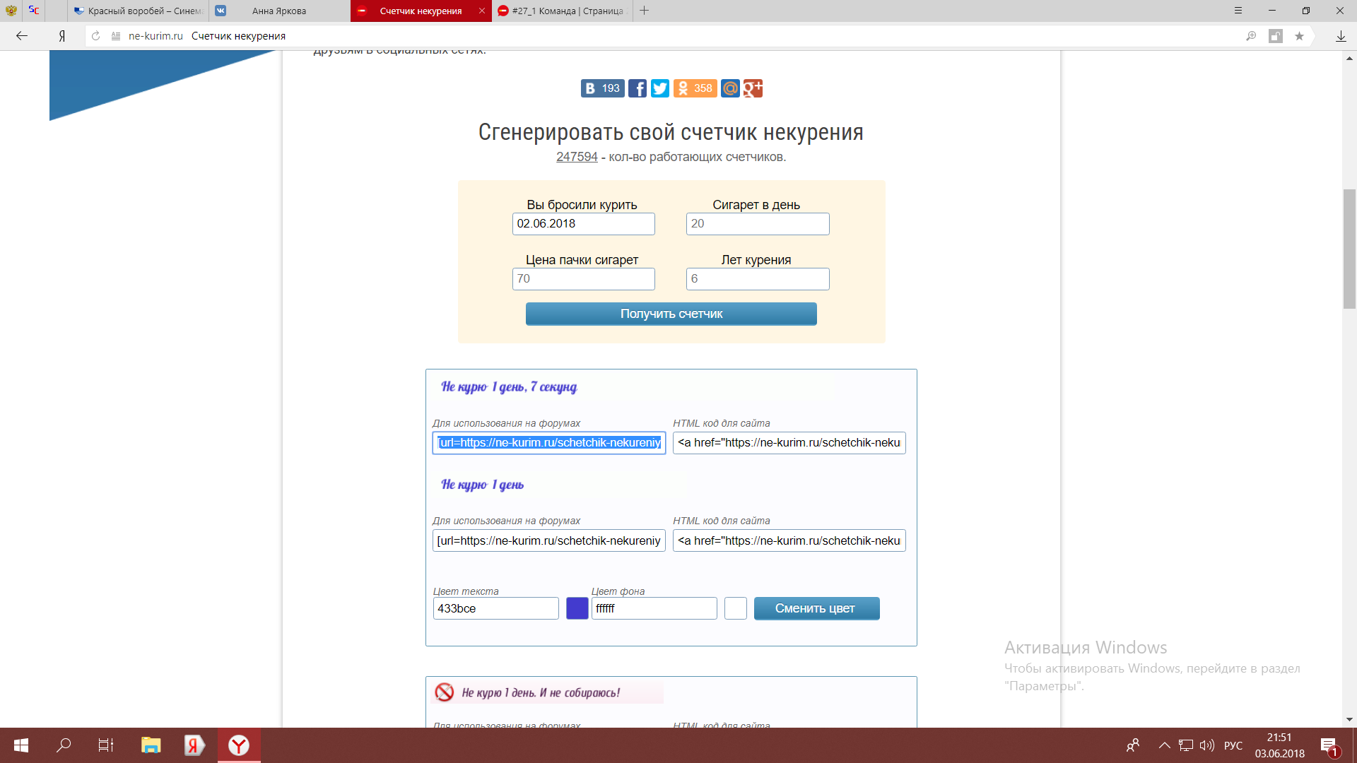The image size is (1357, 763).
Task: Expand hidden system tray icons
Action: [x=1164, y=745]
